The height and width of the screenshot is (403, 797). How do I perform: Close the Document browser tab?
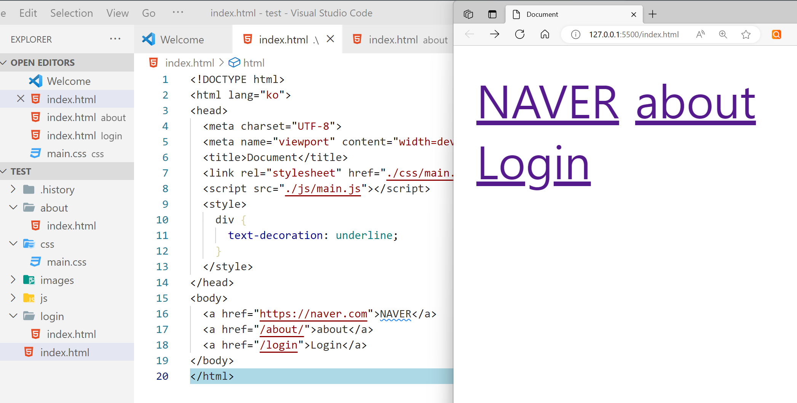point(634,14)
